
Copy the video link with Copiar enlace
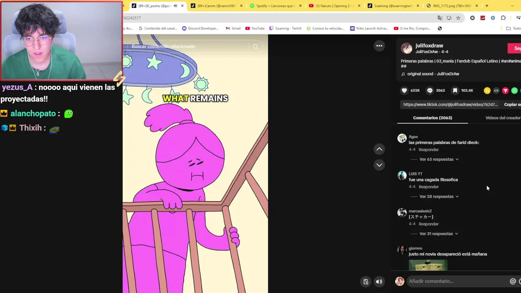512,105
